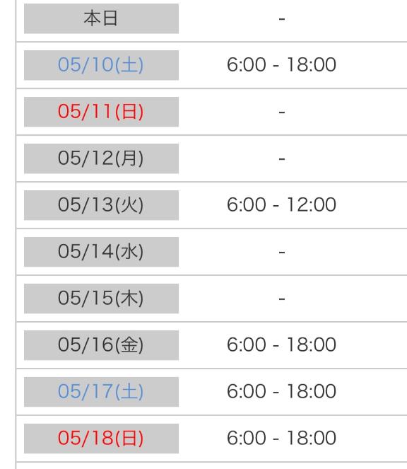The width and height of the screenshot is (407, 469).
Task: Select the 05/15(木) date label
Action: [101, 299]
